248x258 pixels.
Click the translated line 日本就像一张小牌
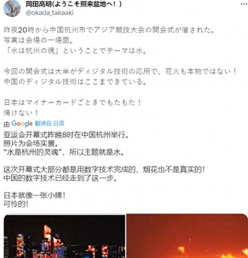tap(35, 195)
